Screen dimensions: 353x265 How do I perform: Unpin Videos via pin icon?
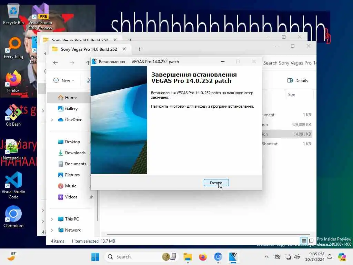click(x=91, y=197)
